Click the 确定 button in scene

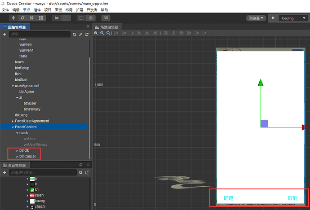click(228, 198)
